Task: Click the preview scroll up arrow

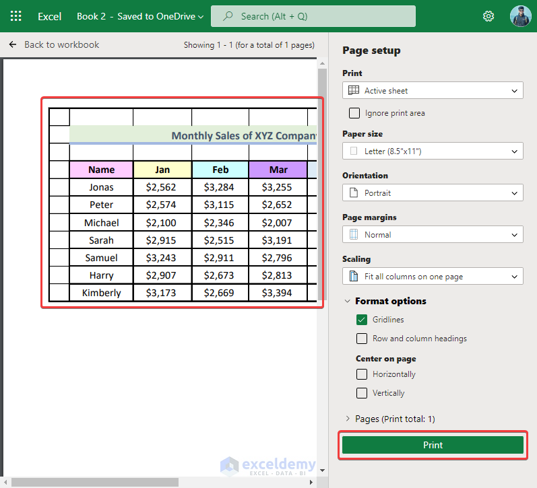Action: (x=322, y=63)
